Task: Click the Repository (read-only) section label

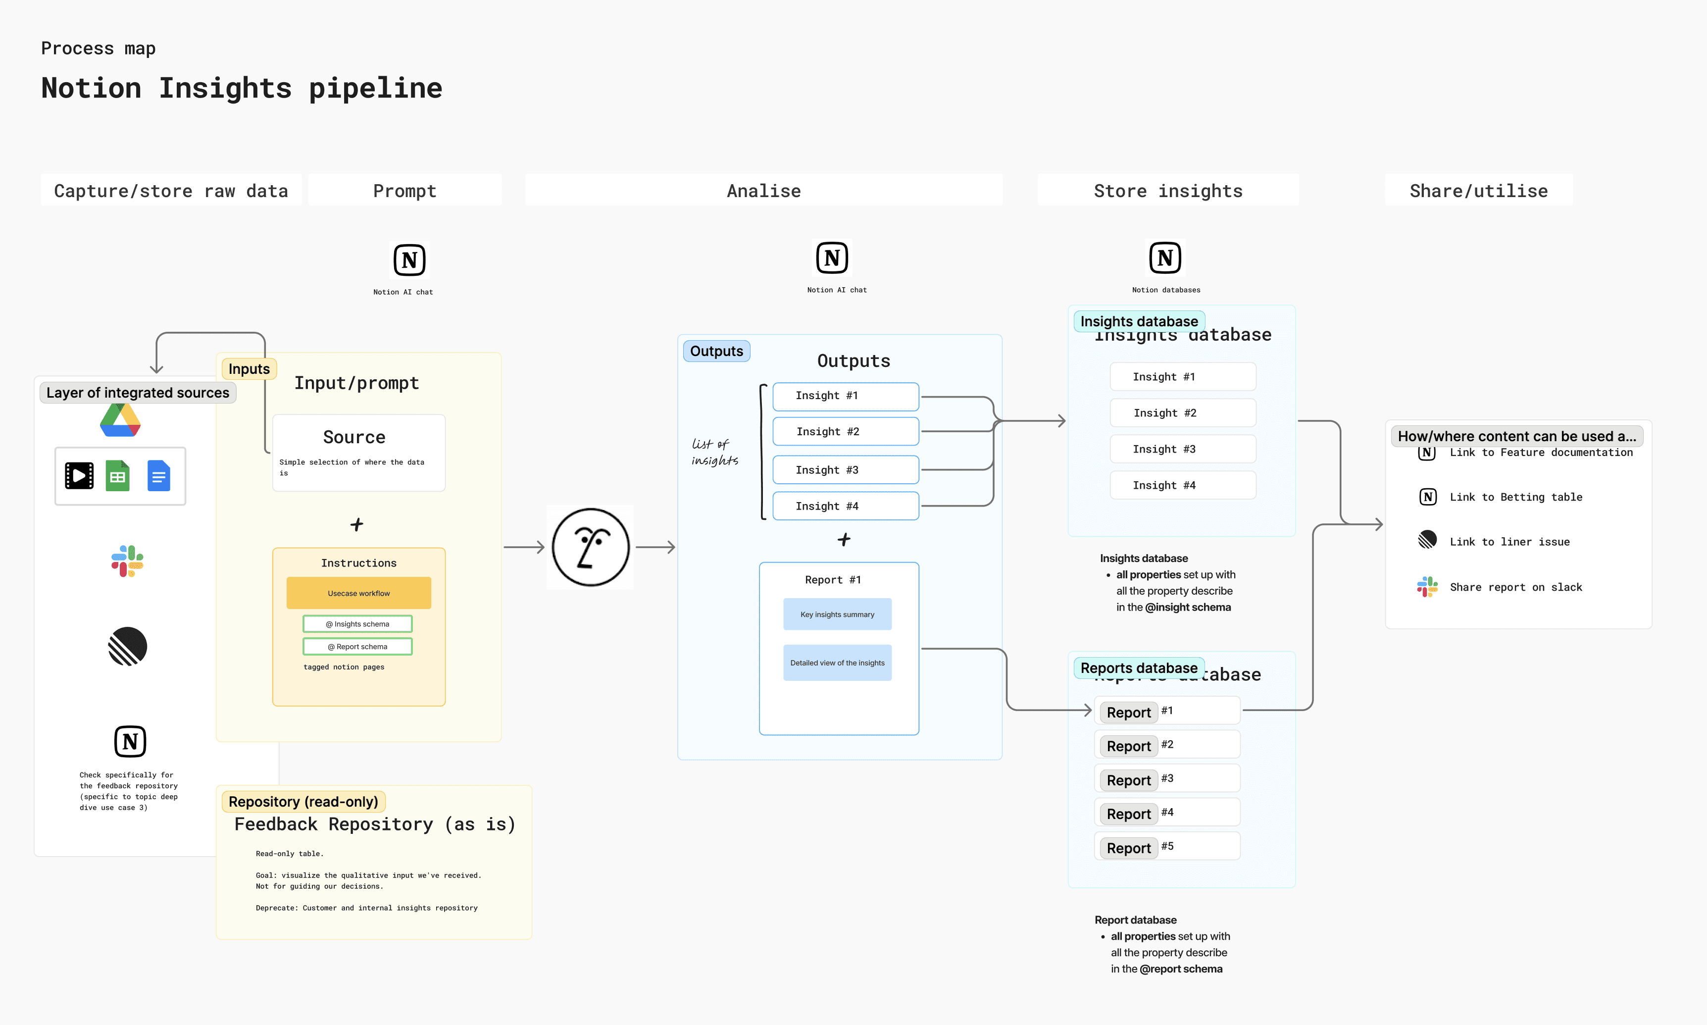Action: (303, 801)
